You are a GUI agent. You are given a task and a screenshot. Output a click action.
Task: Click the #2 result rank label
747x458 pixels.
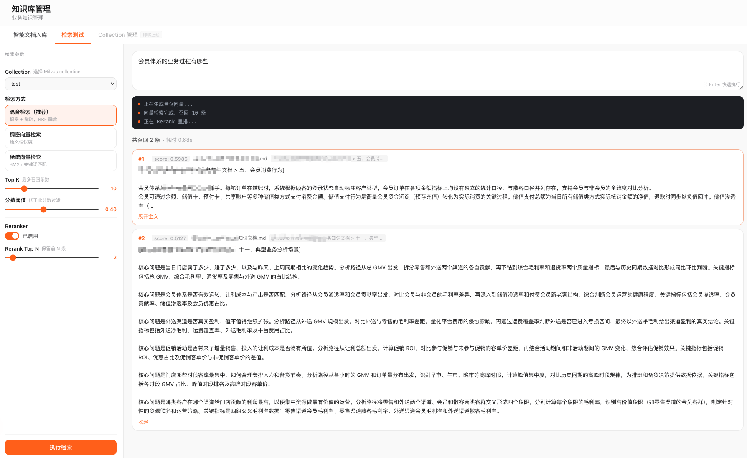(x=142, y=238)
